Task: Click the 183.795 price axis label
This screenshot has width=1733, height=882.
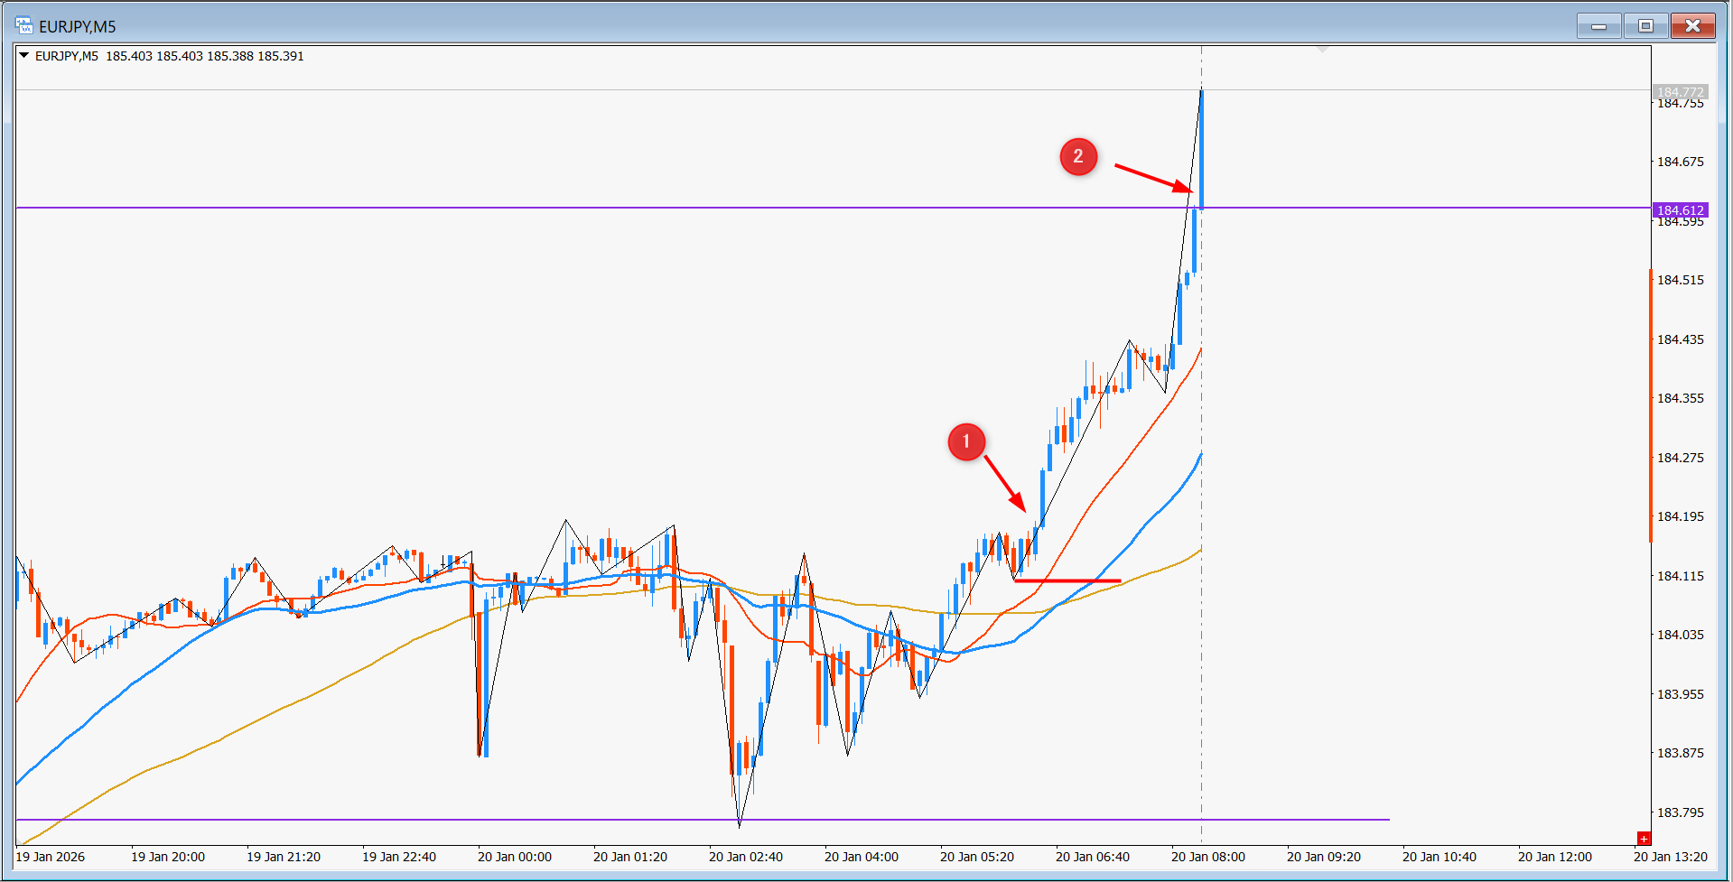Action: point(1681,812)
